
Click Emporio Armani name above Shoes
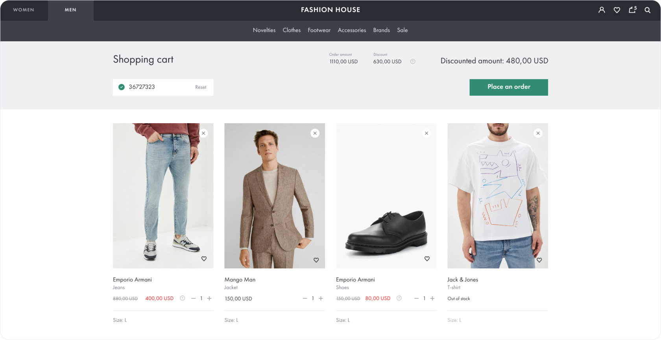pyautogui.click(x=355, y=280)
